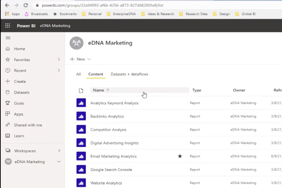Unfavorite Email Marketing Analytics star
The height and width of the screenshot is (188, 282).
[180, 156]
